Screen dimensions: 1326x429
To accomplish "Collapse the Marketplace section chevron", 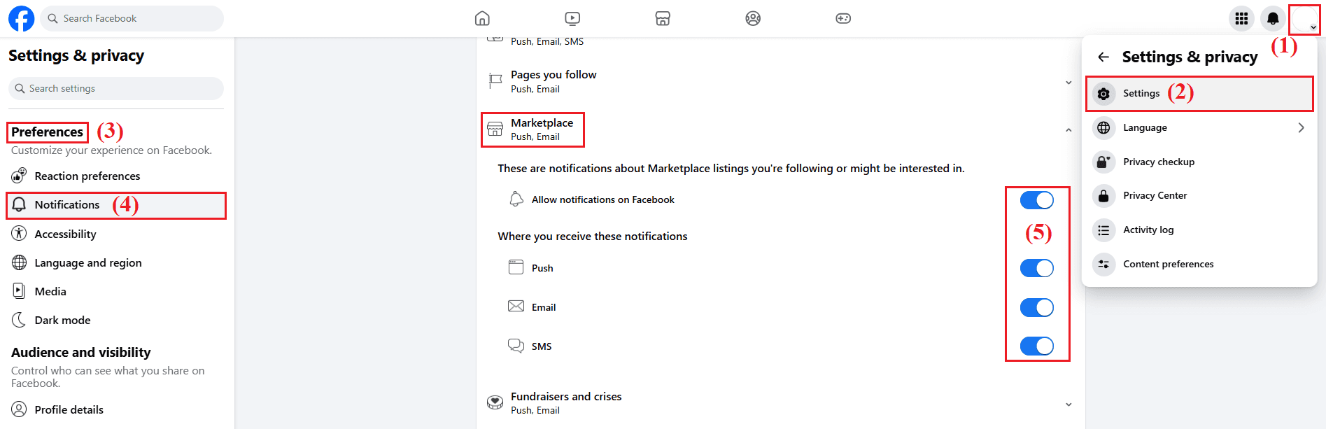I will pos(1068,130).
